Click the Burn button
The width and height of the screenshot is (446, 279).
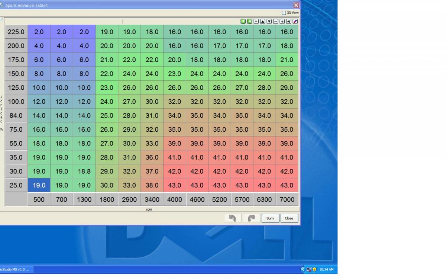[x=270, y=218]
